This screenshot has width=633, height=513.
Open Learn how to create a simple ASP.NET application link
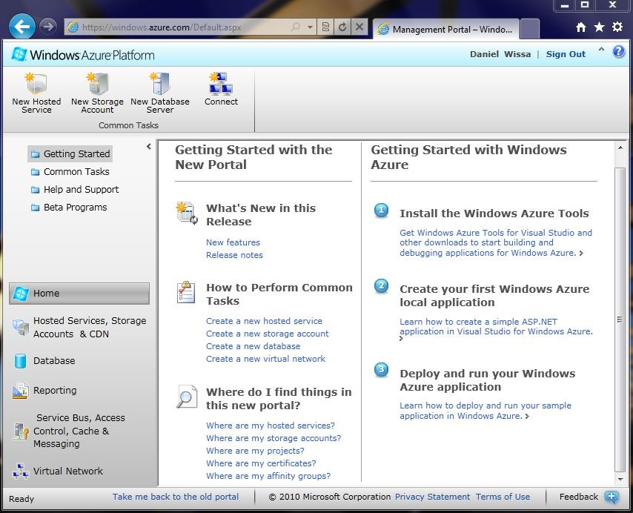pyautogui.click(x=496, y=326)
